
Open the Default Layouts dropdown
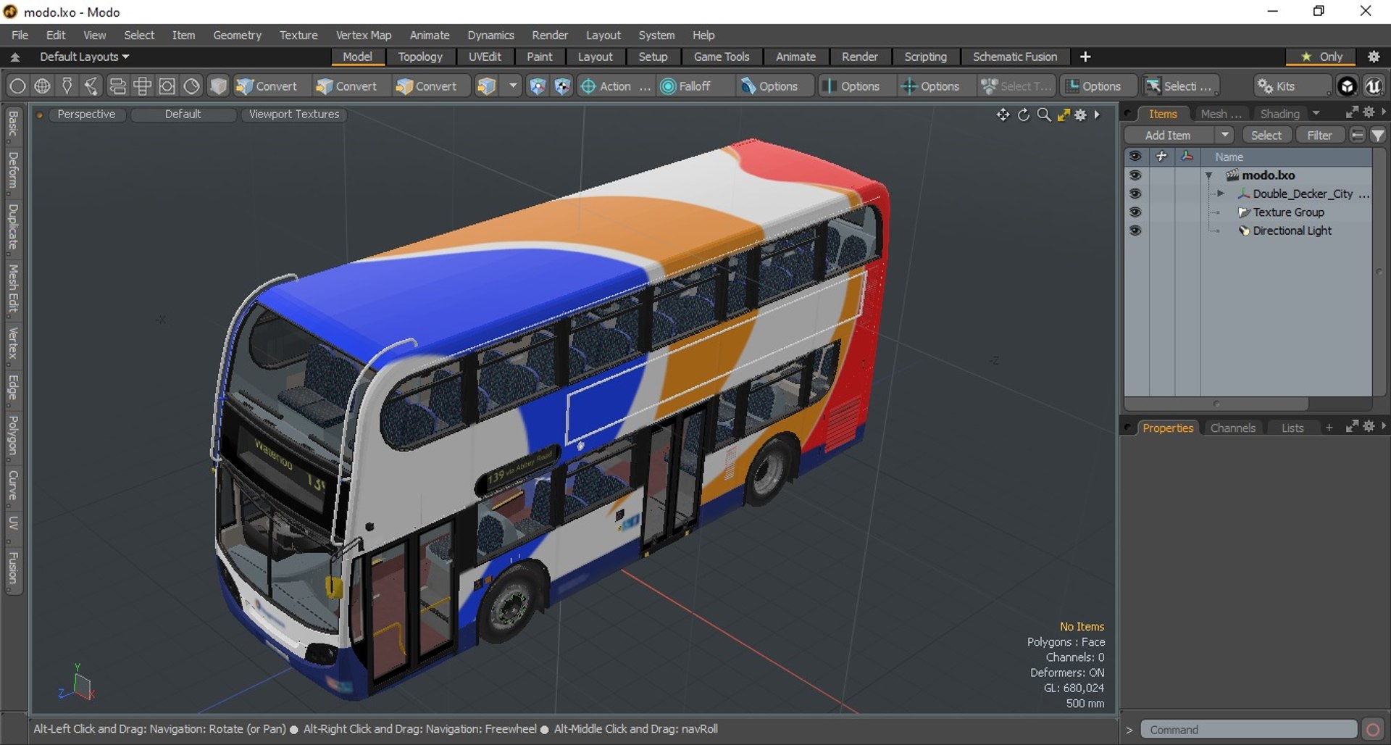click(85, 57)
